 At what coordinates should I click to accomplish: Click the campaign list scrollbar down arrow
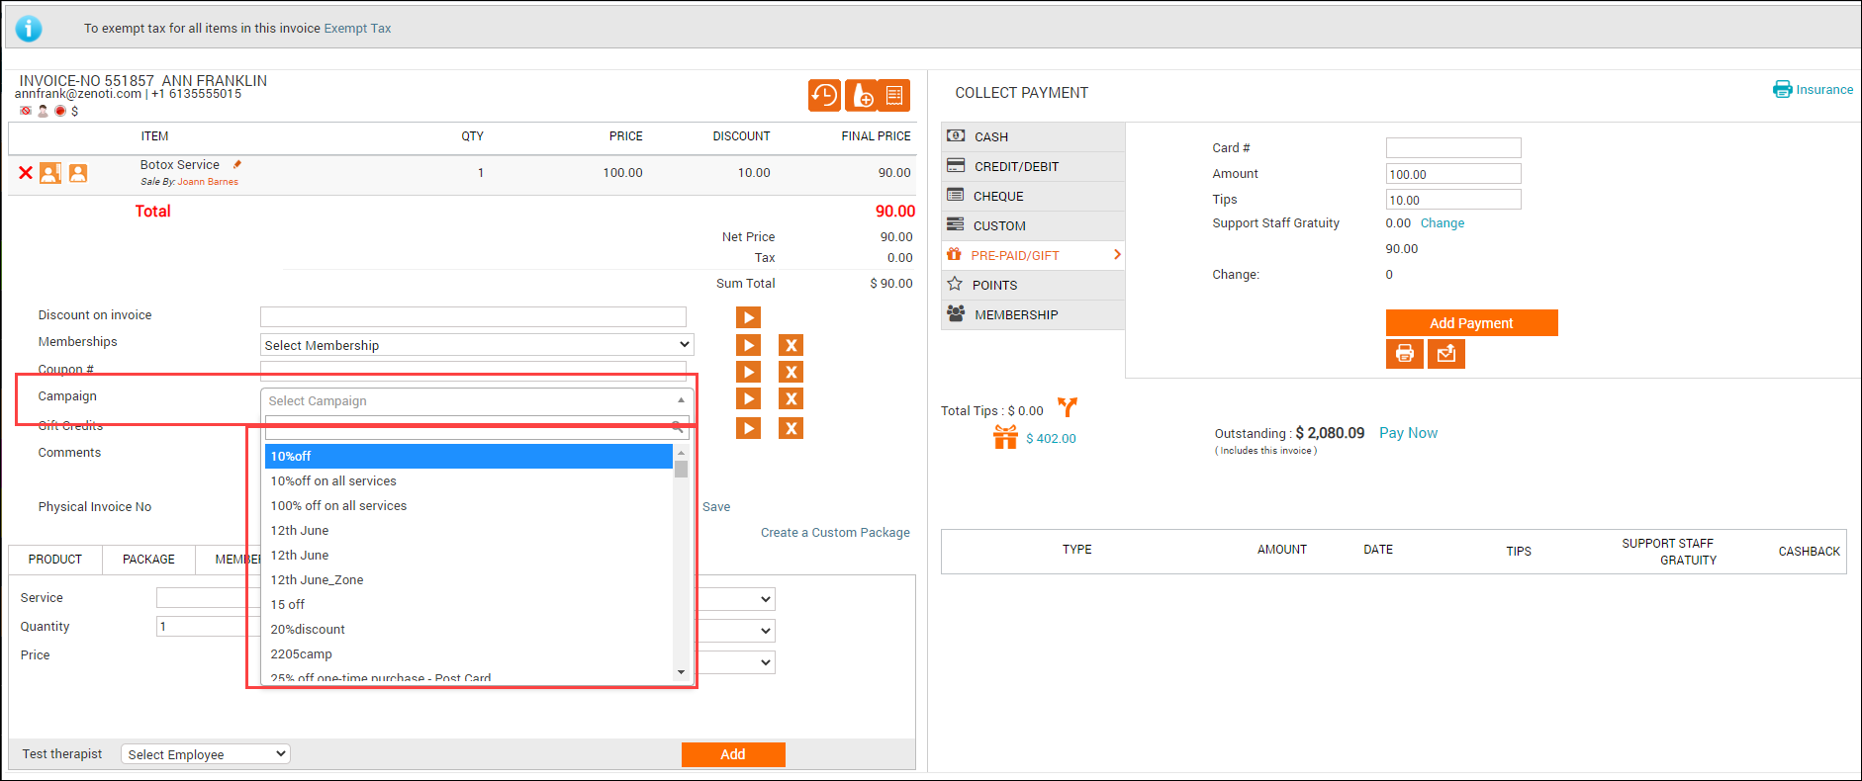pos(681,672)
